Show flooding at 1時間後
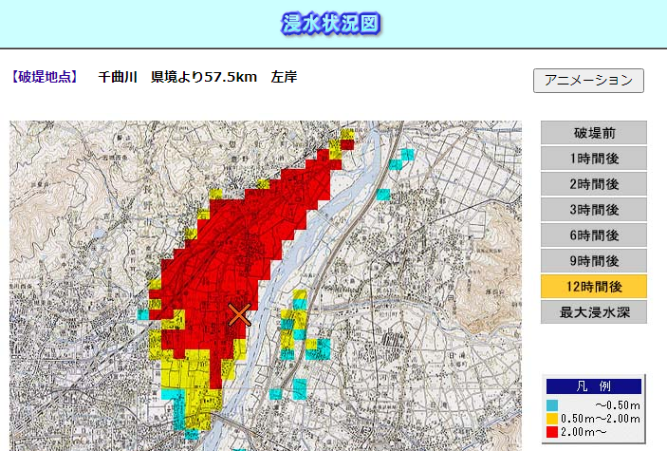667x451 pixels. pos(594,158)
